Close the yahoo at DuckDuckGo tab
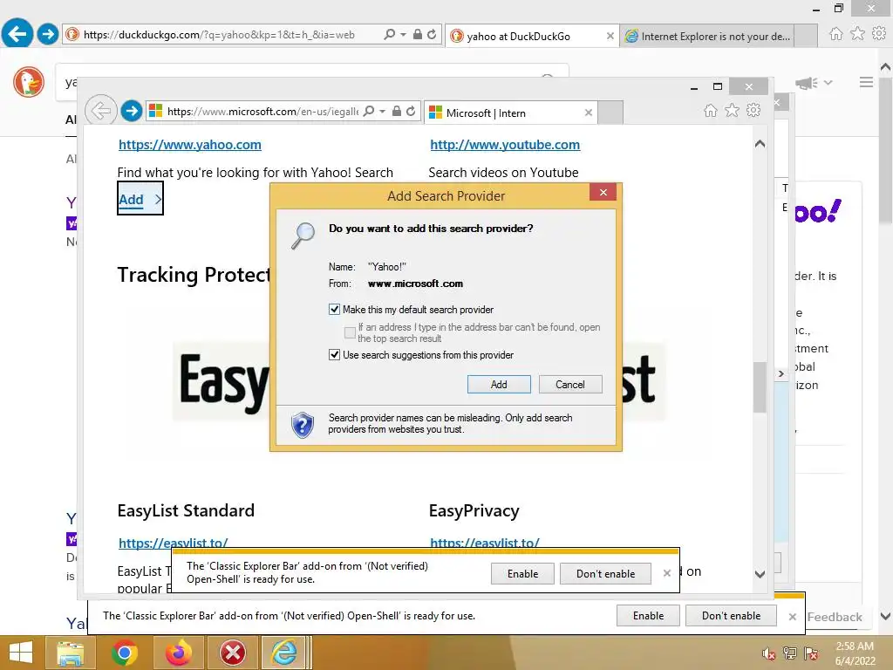Viewport: 893px width, 670px height. [x=610, y=36]
